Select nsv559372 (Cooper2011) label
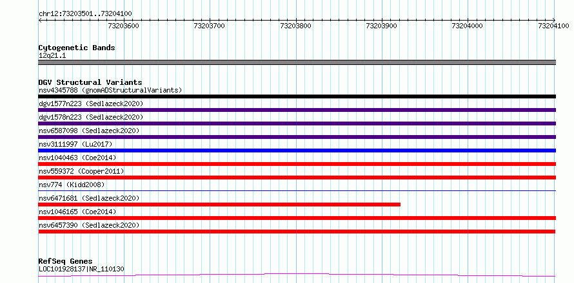 point(81,171)
